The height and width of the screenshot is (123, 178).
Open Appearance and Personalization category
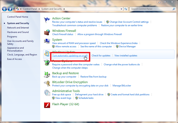(x=16, y=49)
